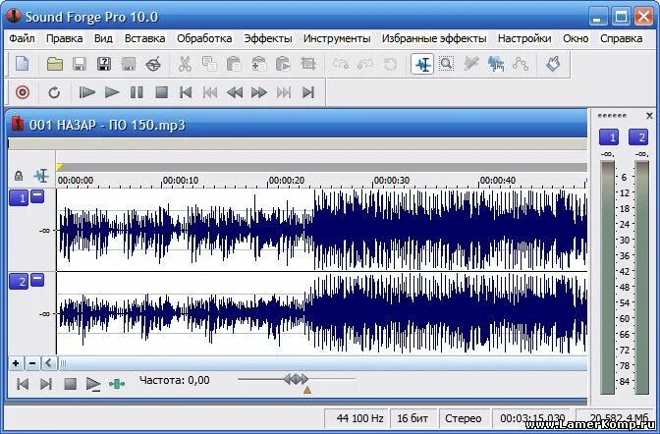Go to Start in transport bar
660x434 pixels.
(x=186, y=92)
